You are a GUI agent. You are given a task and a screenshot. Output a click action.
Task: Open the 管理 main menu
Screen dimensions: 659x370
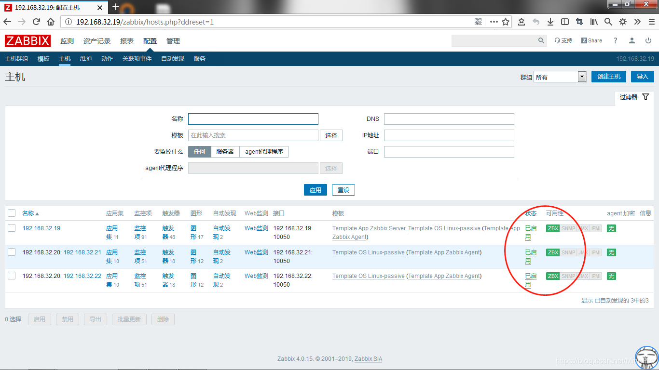click(173, 41)
